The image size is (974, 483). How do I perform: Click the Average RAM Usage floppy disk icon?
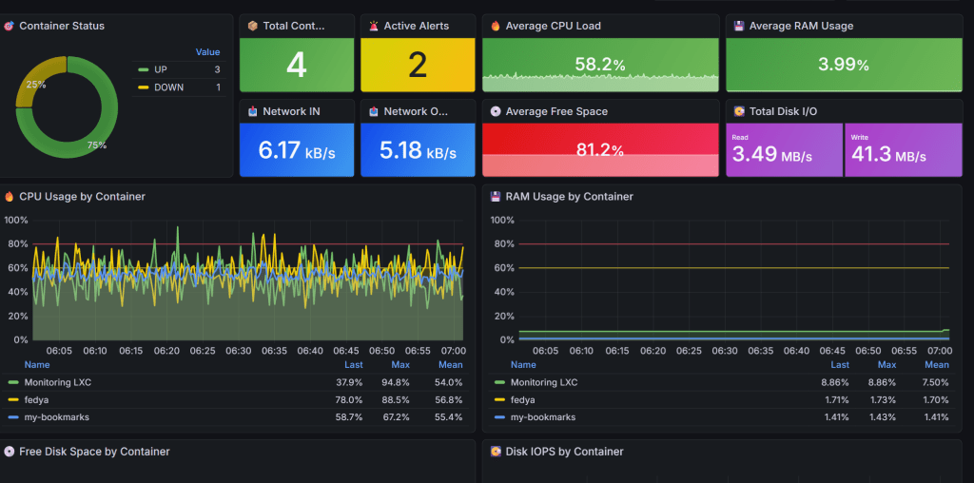click(x=738, y=27)
